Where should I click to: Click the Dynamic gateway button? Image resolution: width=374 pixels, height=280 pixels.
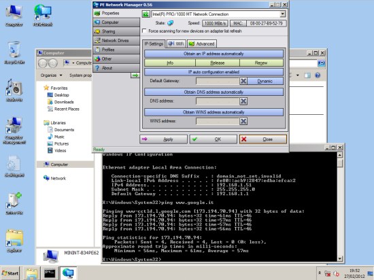(265, 81)
